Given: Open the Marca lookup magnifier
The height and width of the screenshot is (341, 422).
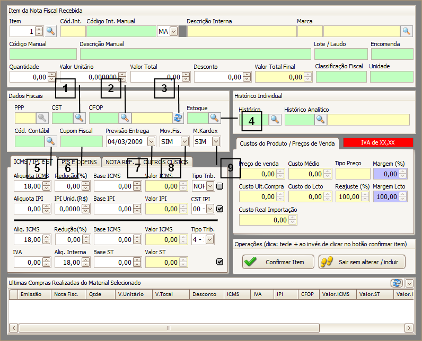Looking at the screenshot, I should (x=407, y=31).
